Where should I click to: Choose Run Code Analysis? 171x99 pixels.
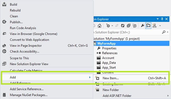(47, 28)
